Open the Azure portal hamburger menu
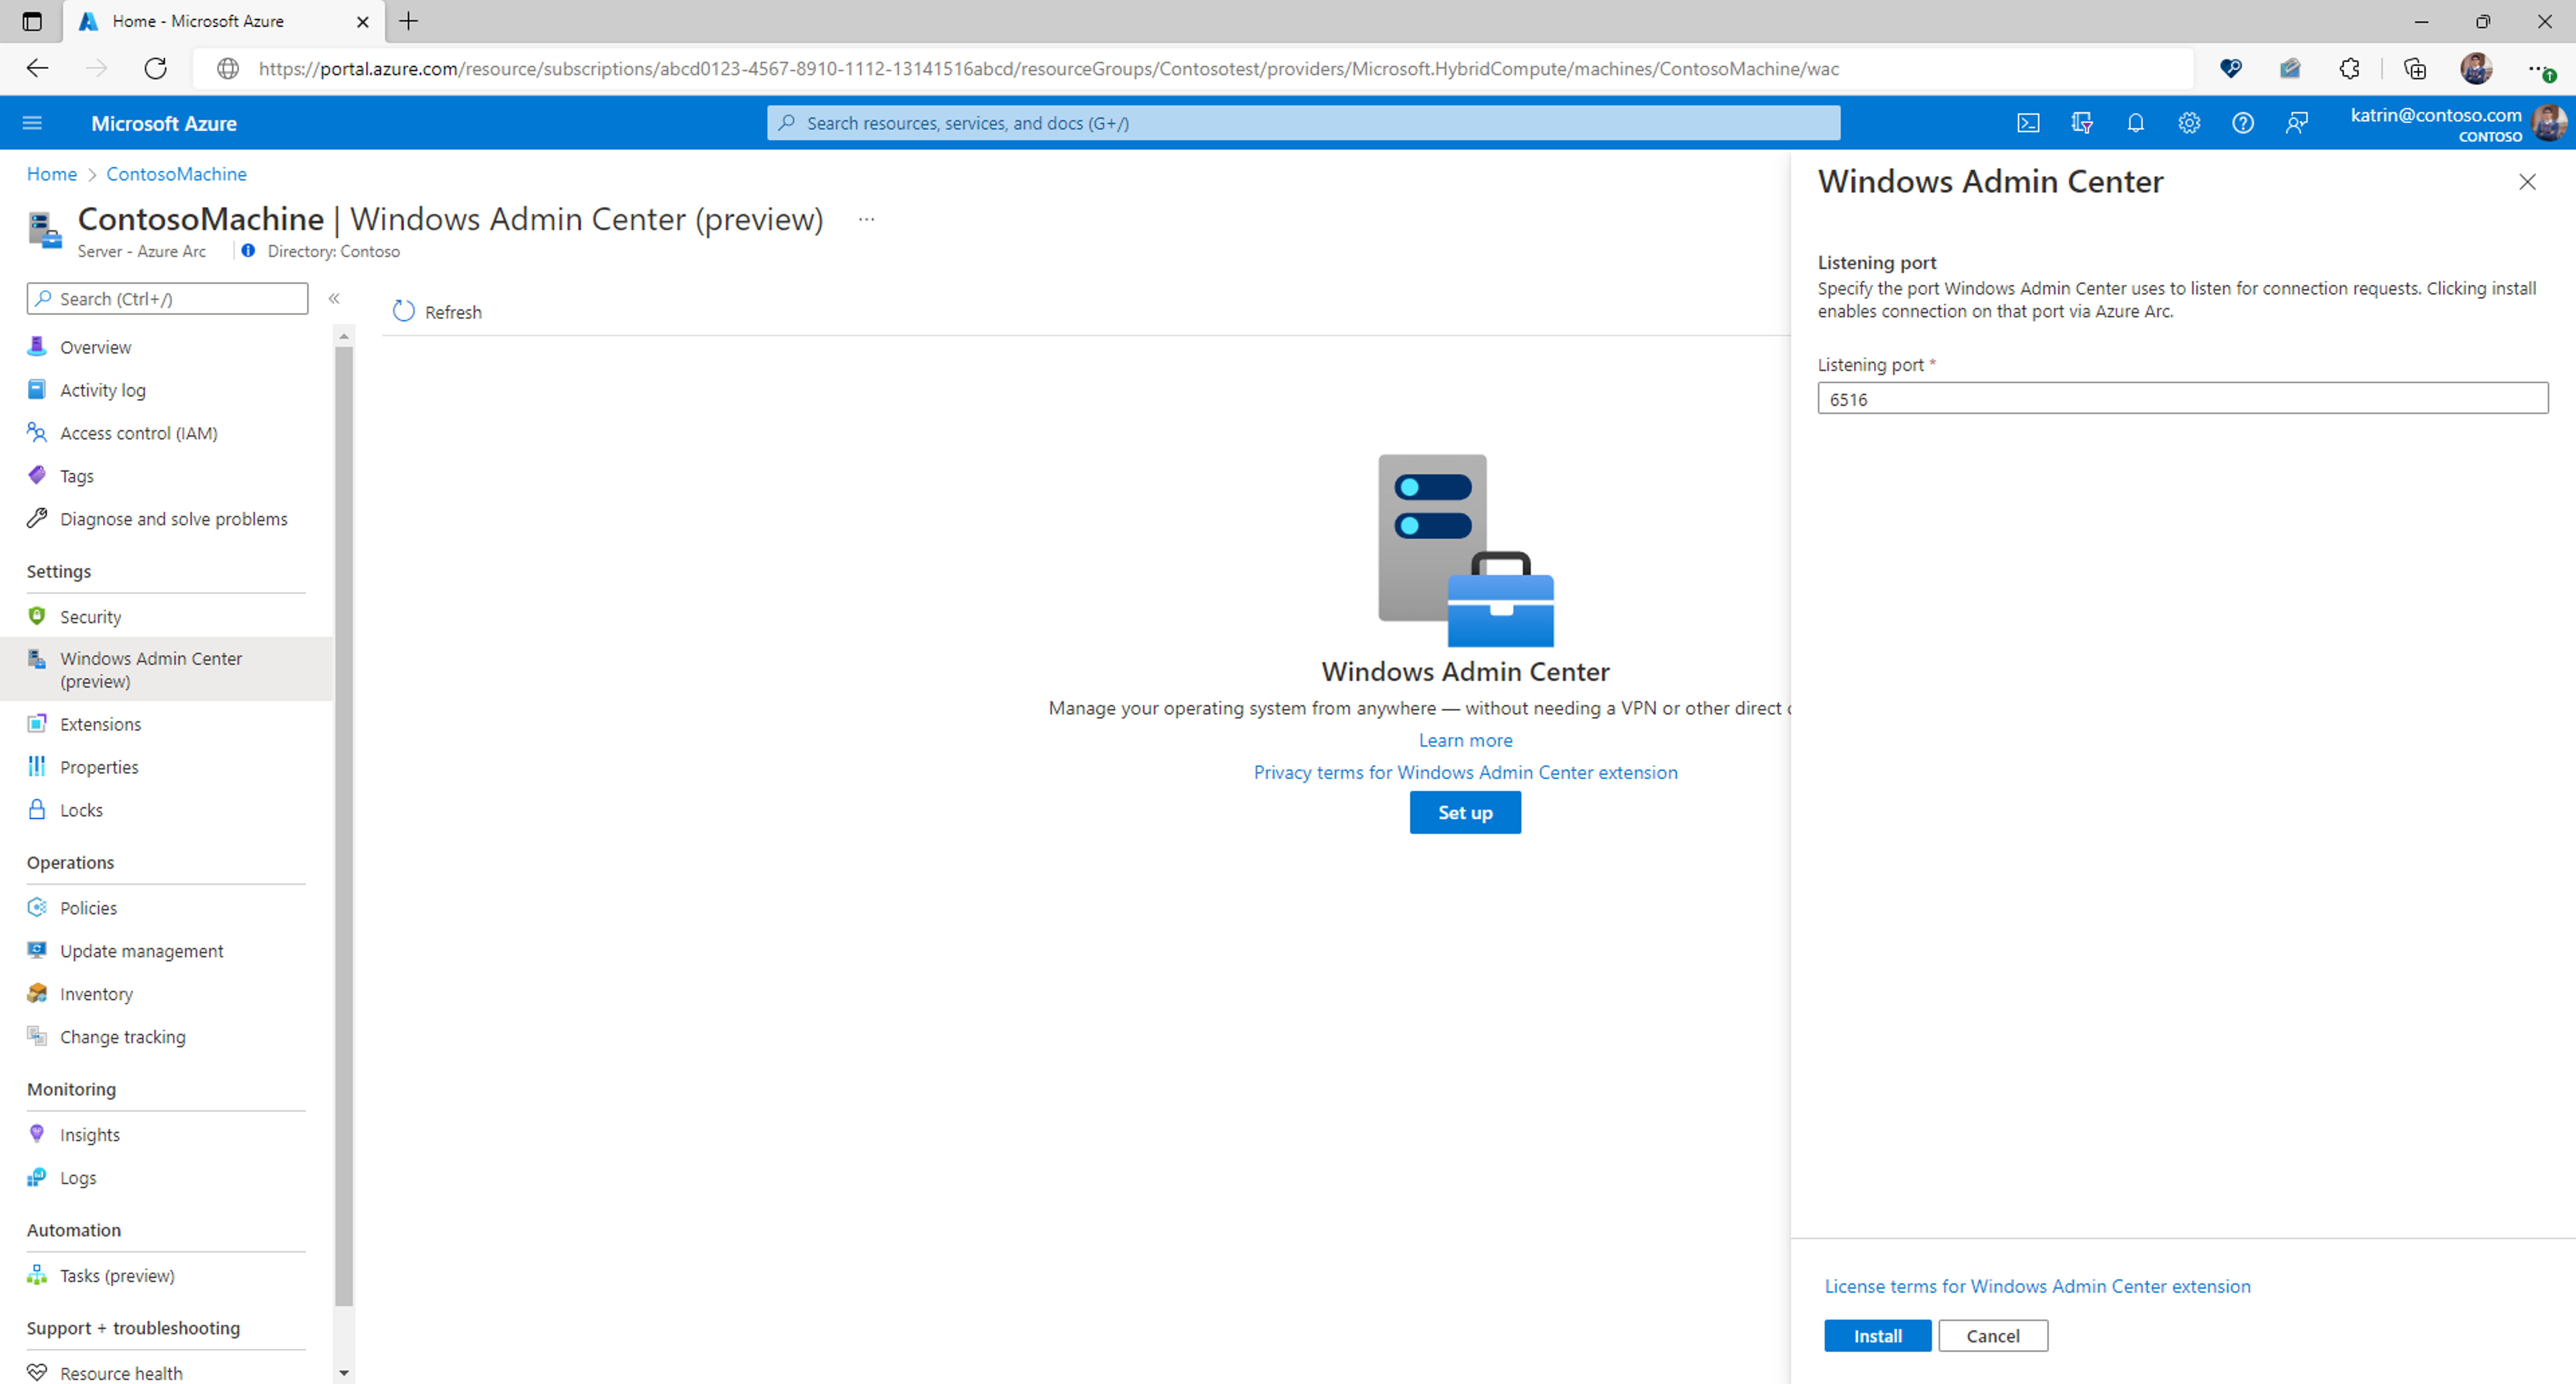Image resolution: width=2576 pixels, height=1384 pixels. click(32, 123)
